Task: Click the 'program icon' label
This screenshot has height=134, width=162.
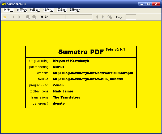Action: (x=39, y=85)
